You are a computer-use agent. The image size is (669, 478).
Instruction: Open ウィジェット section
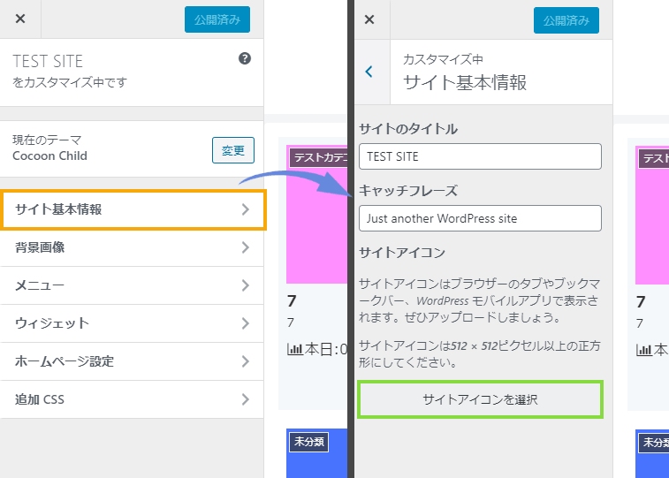tap(132, 323)
